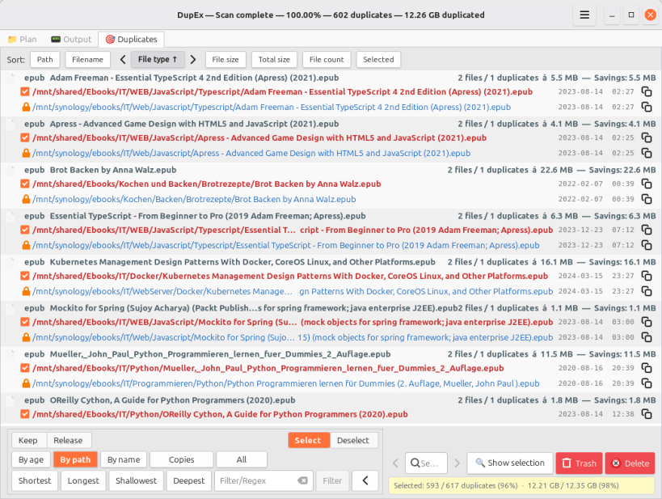662x499 pixels.
Task: Click lock icon on synology Python Programmieren epub
Action: 26,383
